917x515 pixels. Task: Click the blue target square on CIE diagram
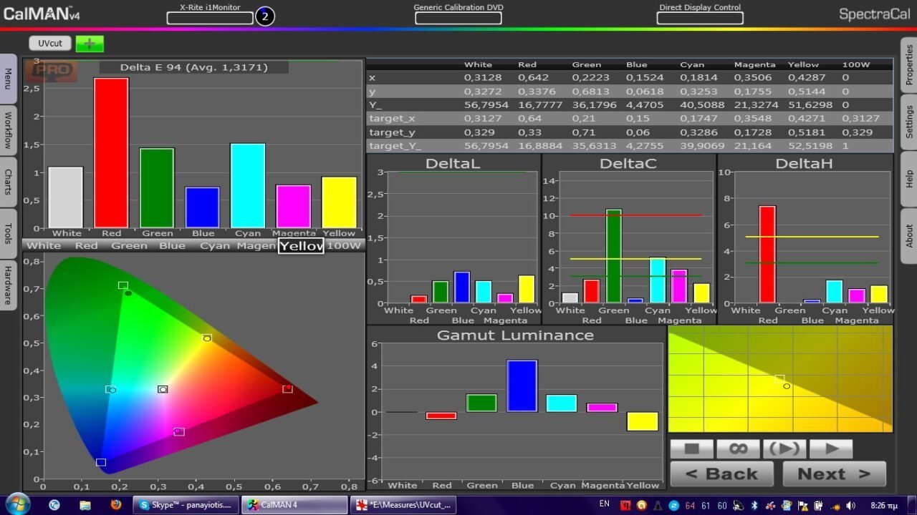(x=101, y=463)
